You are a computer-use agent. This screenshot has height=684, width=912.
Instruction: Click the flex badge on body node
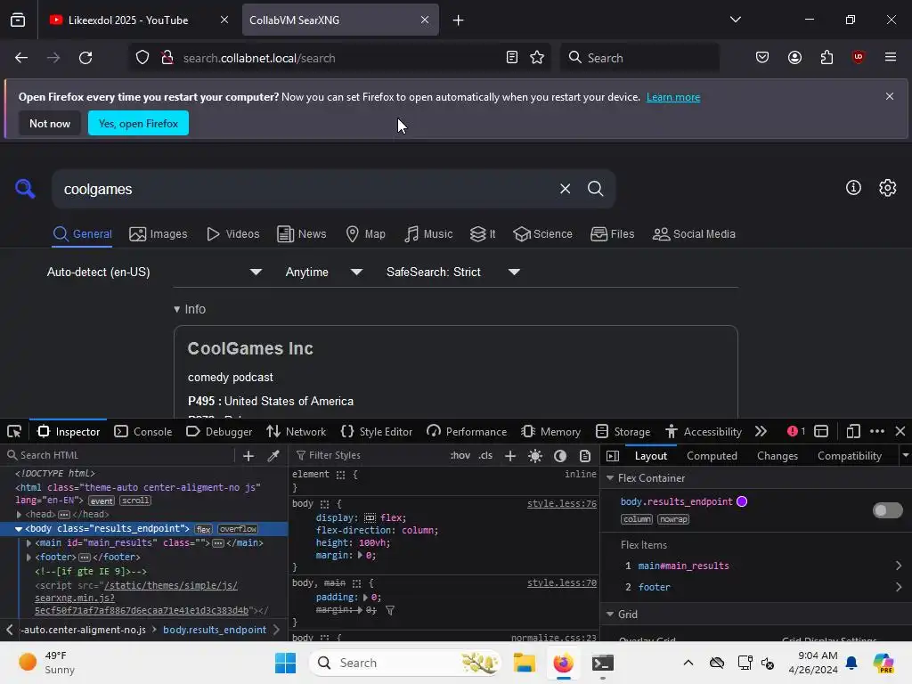coord(204,529)
